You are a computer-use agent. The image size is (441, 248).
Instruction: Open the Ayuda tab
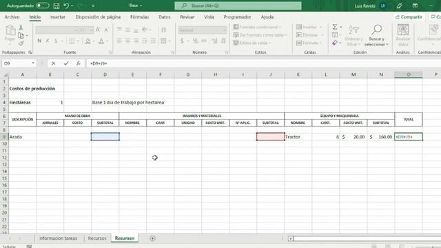pyautogui.click(x=267, y=17)
